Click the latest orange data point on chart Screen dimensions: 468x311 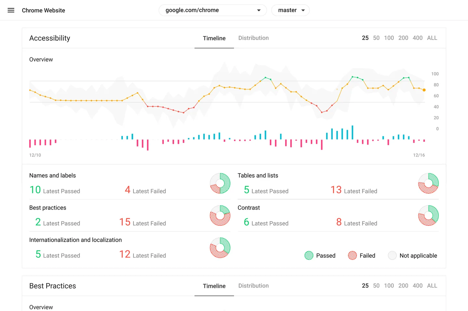click(424, 90)
